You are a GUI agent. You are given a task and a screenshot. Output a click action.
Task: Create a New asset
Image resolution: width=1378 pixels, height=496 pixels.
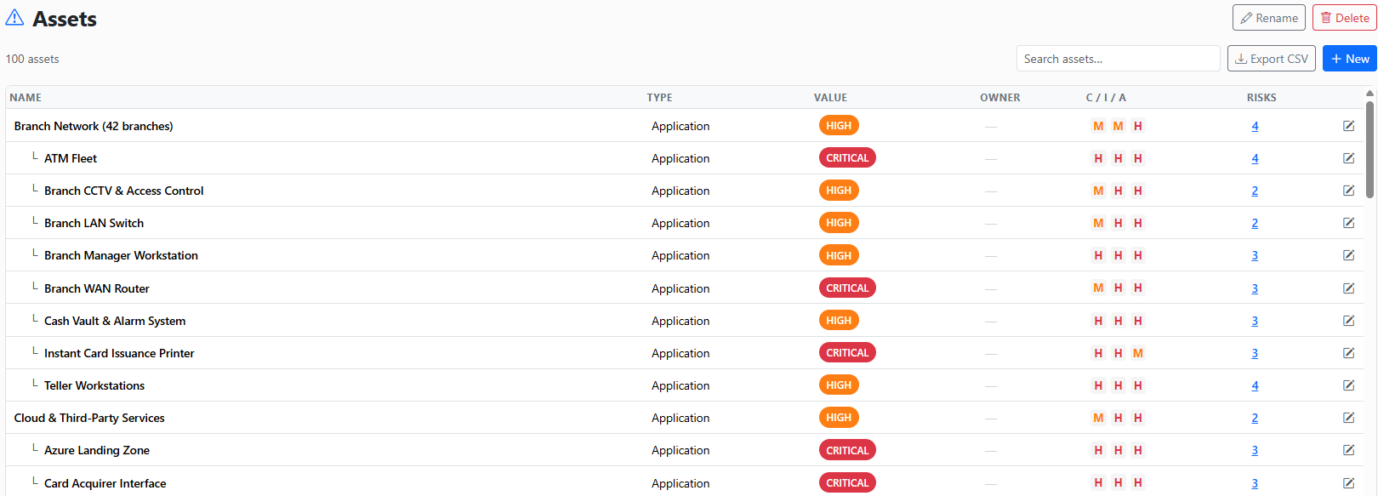1350,59
